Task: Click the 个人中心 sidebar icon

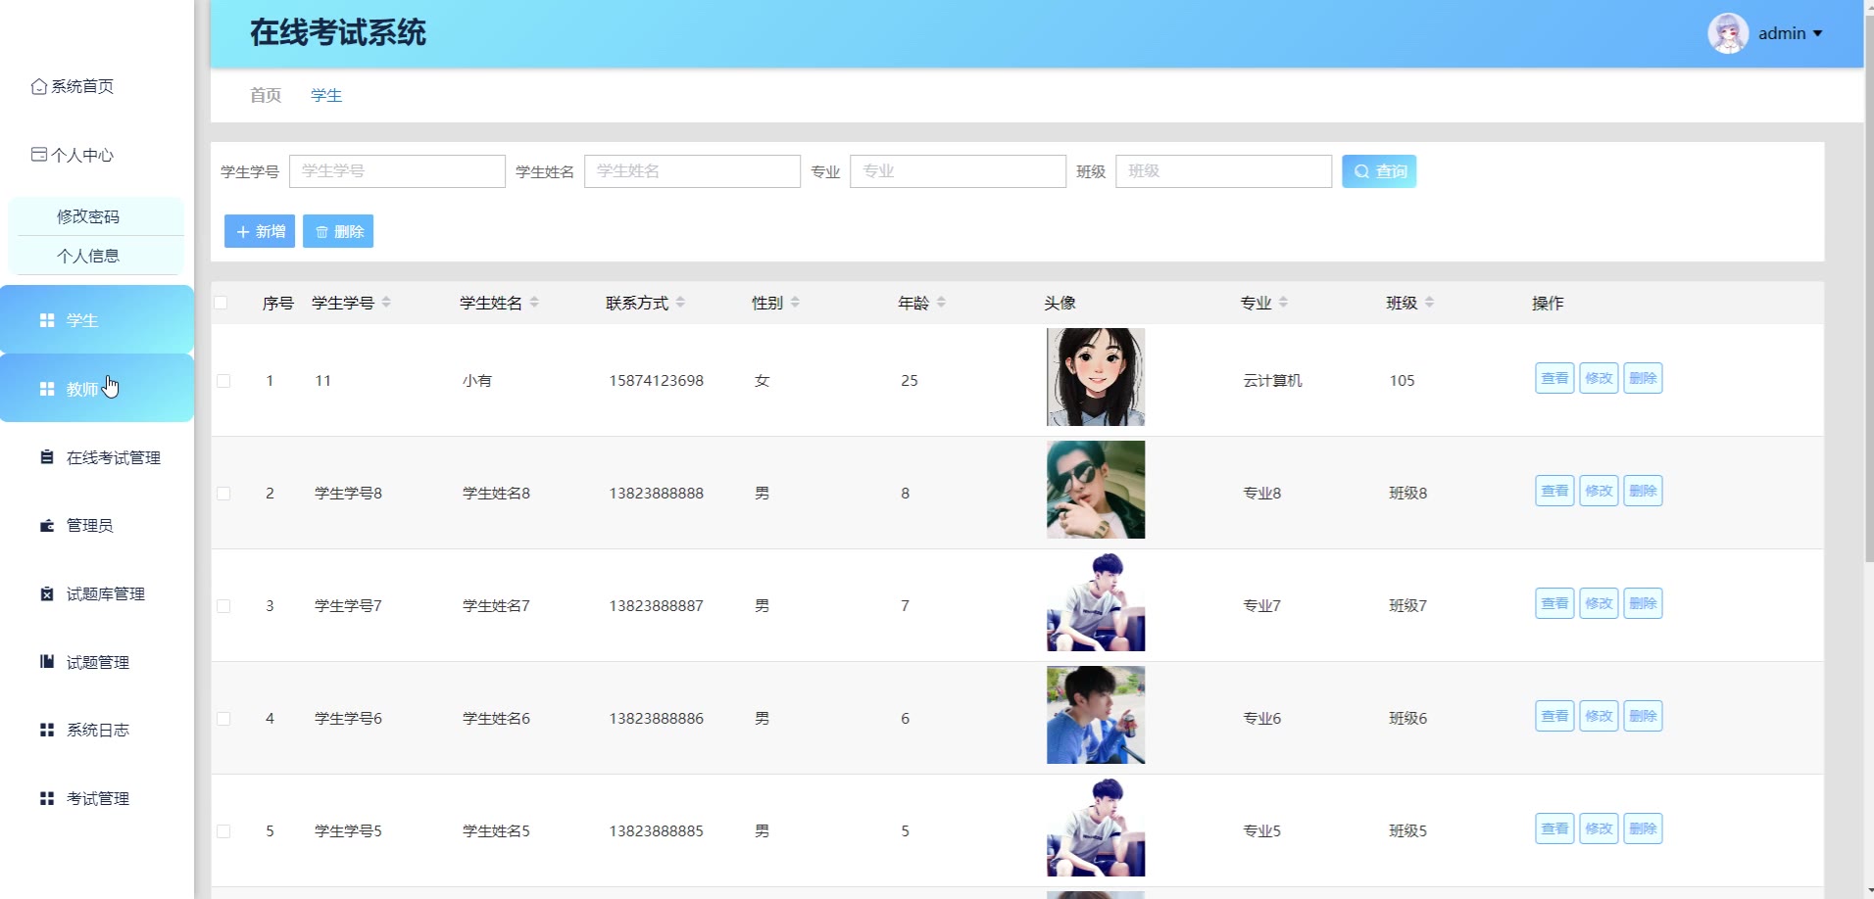Action: point(39,155)
